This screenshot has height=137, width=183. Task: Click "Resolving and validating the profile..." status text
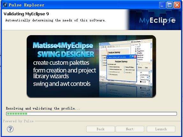pyautogui.click(x=43, y=109)
